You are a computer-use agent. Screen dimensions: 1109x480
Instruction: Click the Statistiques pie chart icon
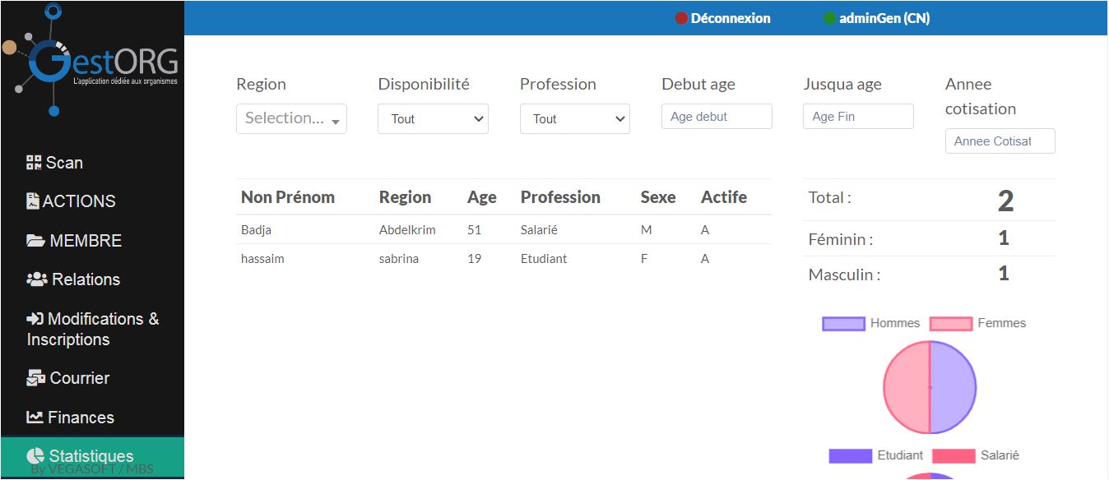(x=35, y=456)
